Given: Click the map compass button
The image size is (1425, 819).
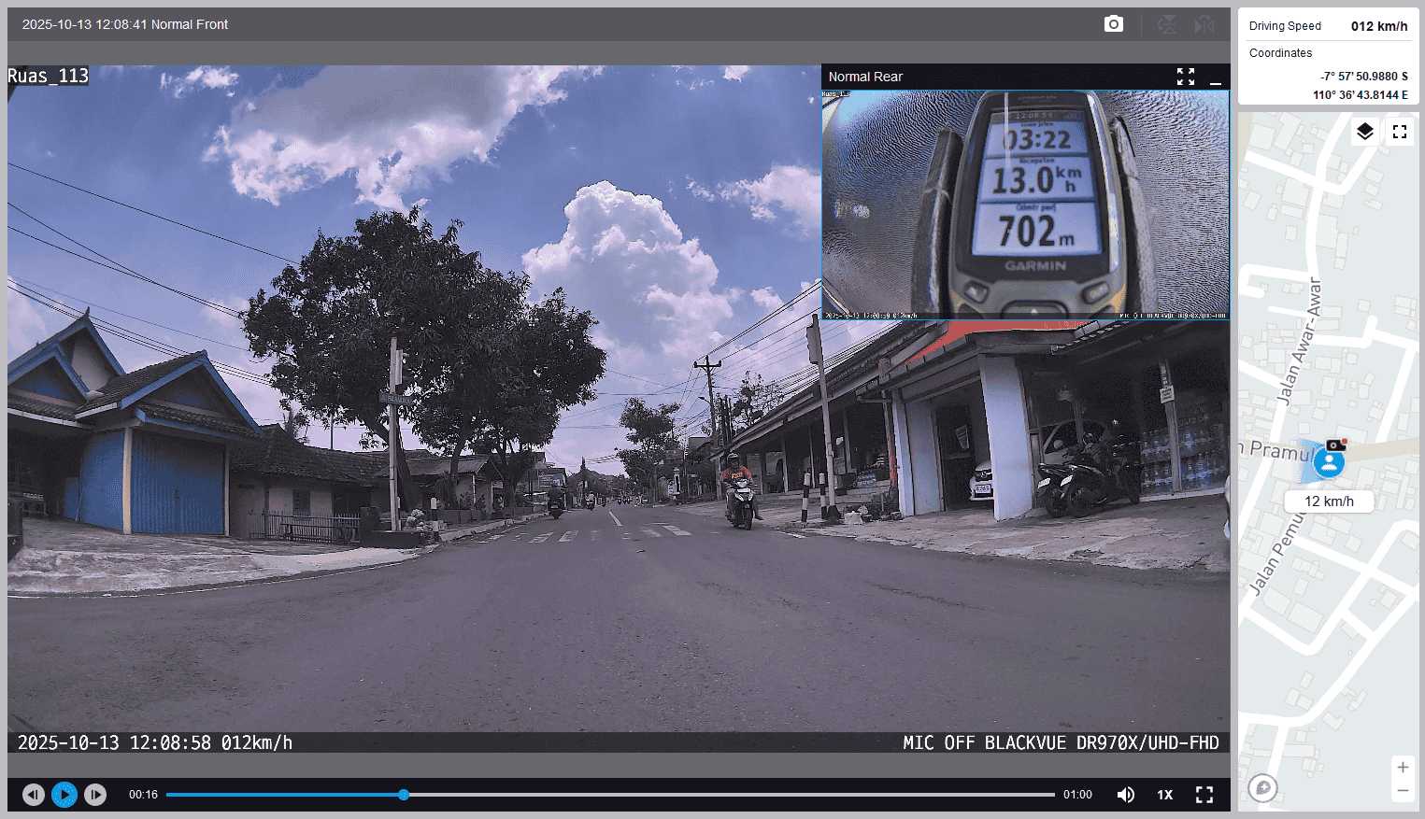Looking at the screenshot, I should click(1262, 788).
